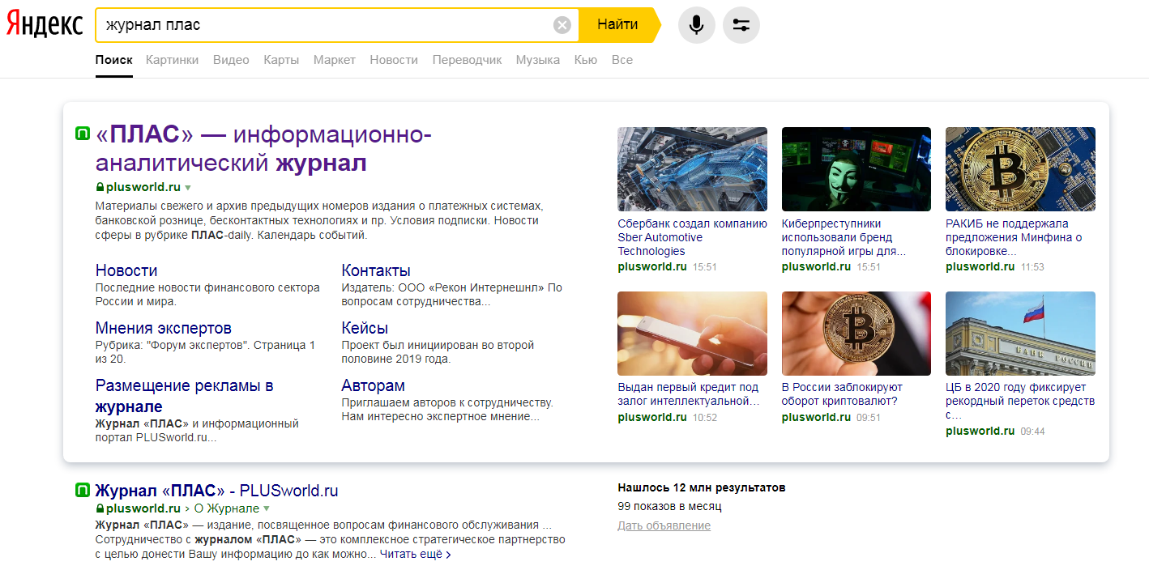Open the «ПЛАС» — информационно-аналитический журнал result title

tap(263, 148)
